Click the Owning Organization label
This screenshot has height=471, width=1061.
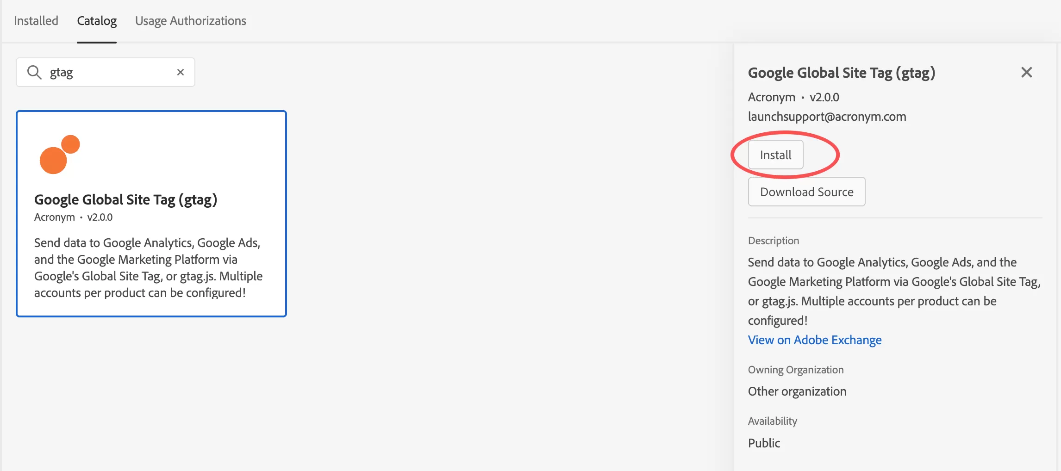pyautogui.click(x=796, y=370)
